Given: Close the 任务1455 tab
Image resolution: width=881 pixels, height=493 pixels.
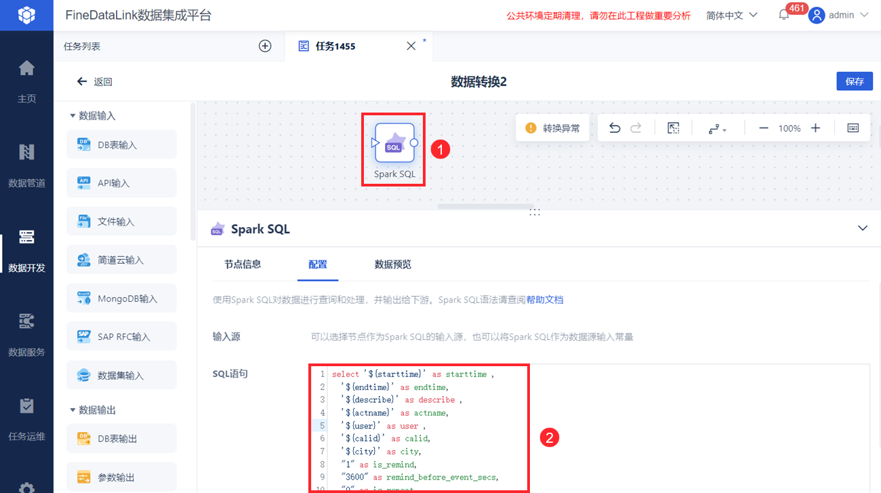Looking at the screenshot, I should click(x=411, y=46).
